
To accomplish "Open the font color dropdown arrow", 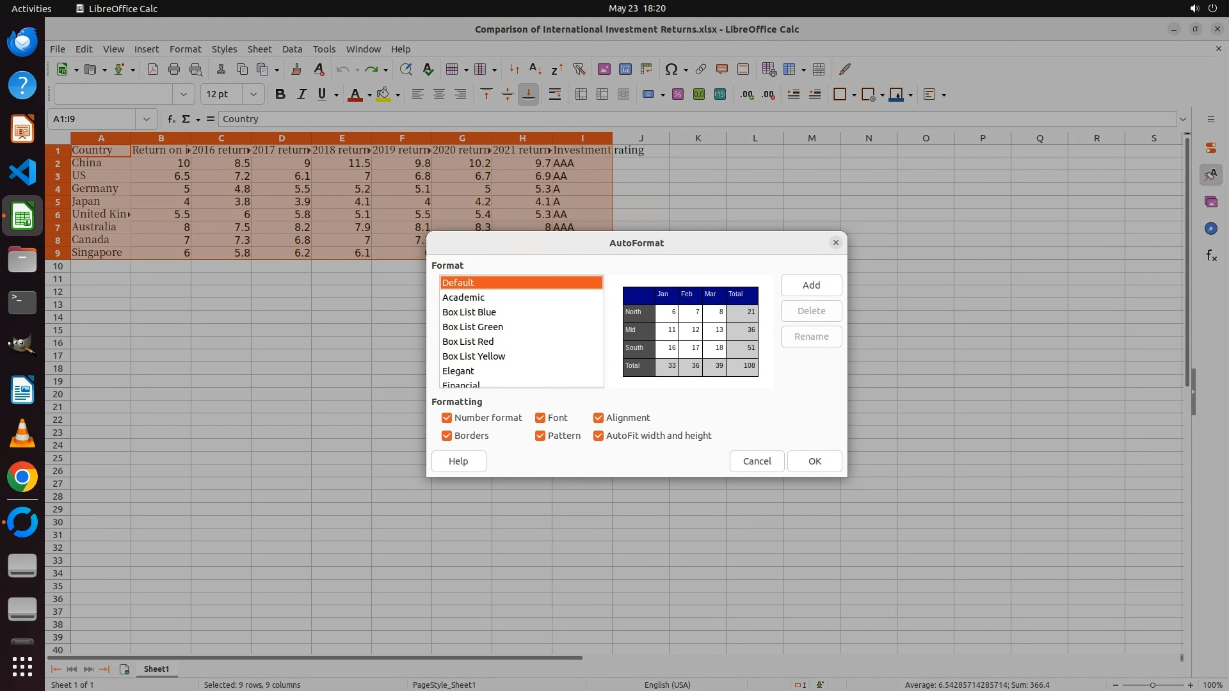I will [369, 95].
